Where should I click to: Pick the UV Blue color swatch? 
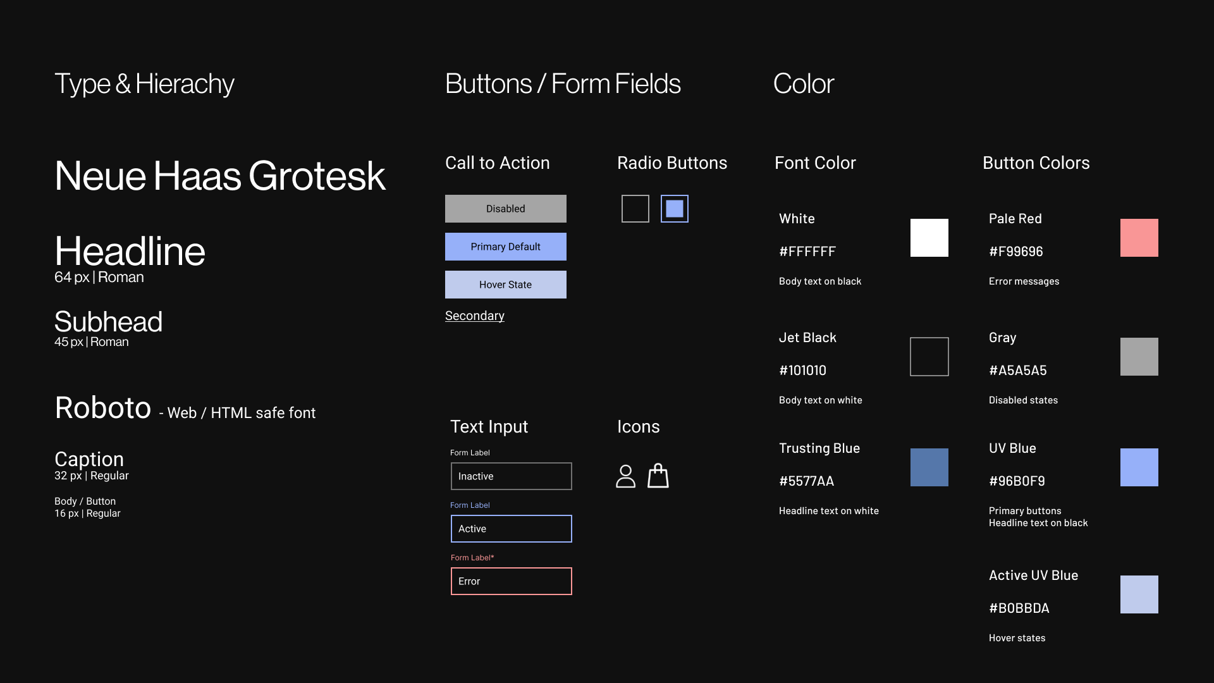point(1139,467)
